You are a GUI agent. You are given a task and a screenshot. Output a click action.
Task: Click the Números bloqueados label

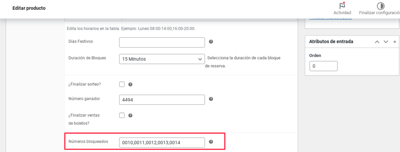[x=89, y=141]
